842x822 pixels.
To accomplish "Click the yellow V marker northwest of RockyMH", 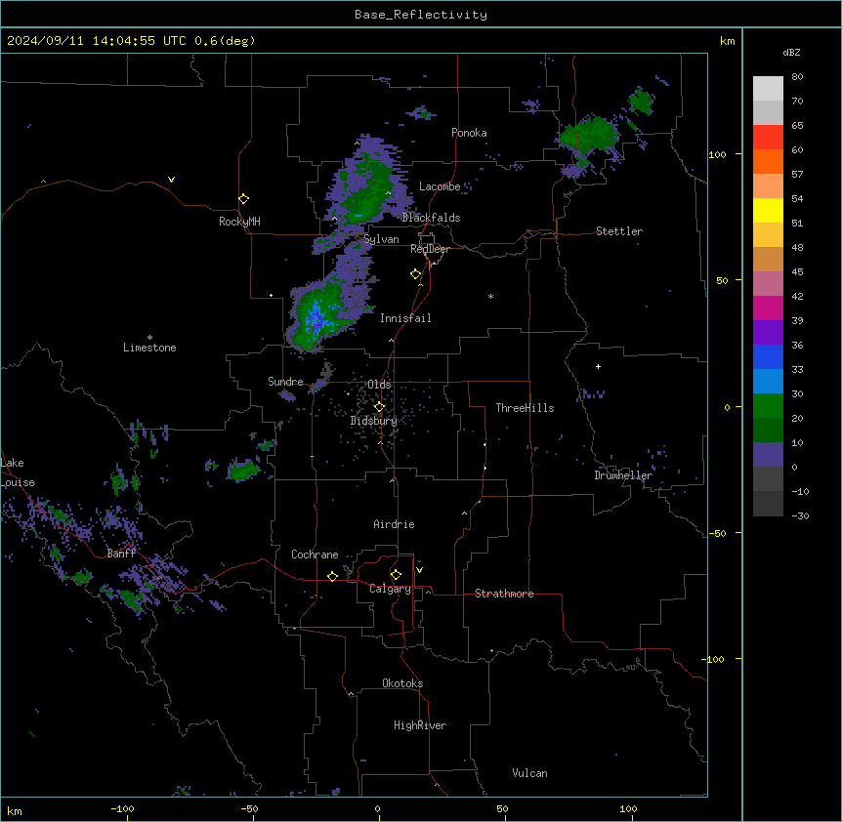I will (171, 180).
